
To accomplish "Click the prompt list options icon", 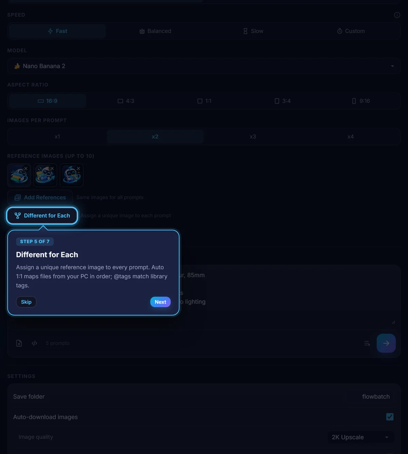I will pyautogui.click(x=367, y=343).
